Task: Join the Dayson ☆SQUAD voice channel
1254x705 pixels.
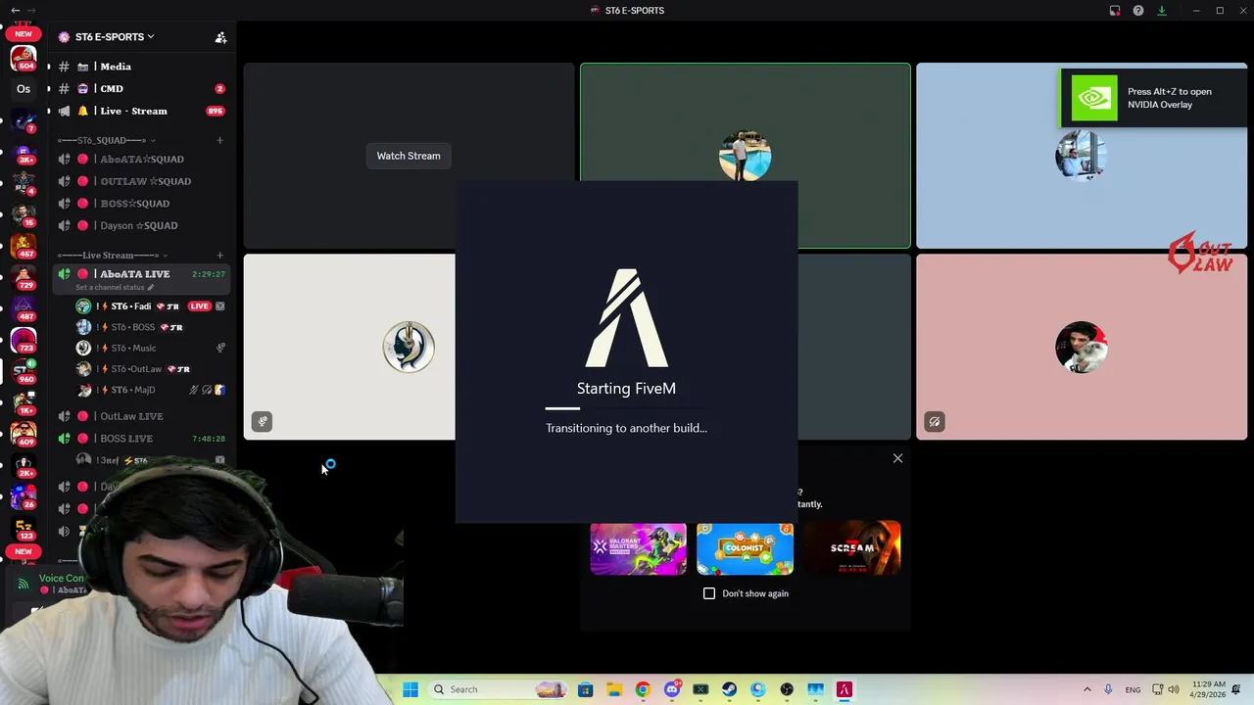Action: tap(142, 226)
